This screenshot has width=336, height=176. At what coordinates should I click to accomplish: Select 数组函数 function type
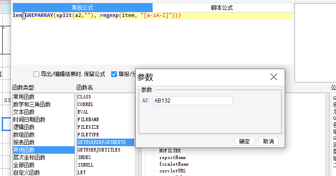pos(43,135)
